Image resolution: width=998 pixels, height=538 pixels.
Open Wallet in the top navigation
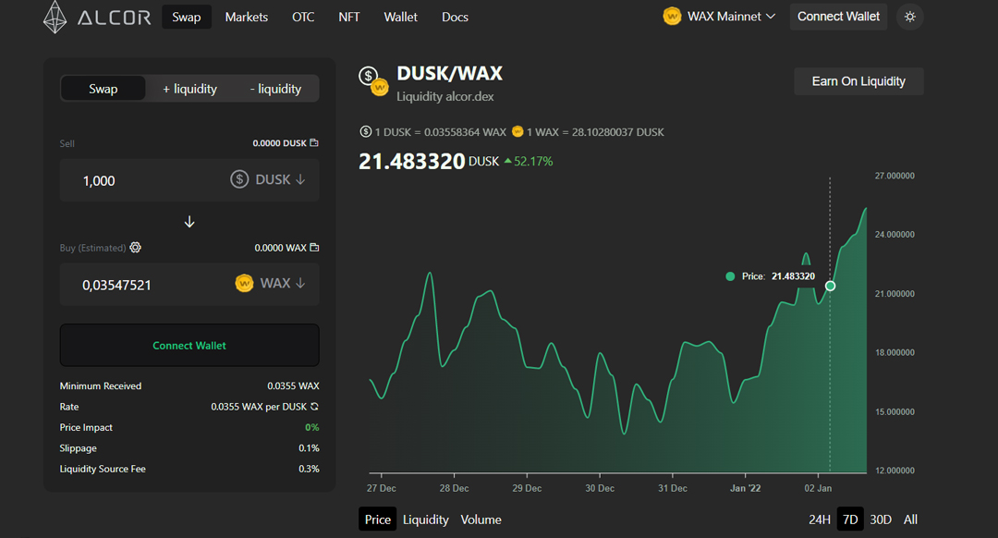click(400, 18)
